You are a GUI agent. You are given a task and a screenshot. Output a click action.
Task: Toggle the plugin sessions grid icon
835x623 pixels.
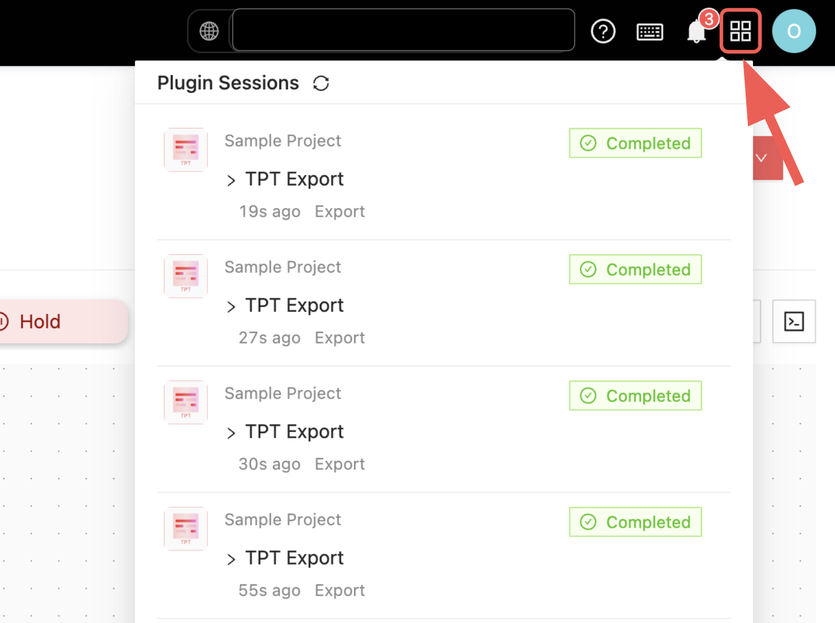pyautogui.click(x=740, y=31)
